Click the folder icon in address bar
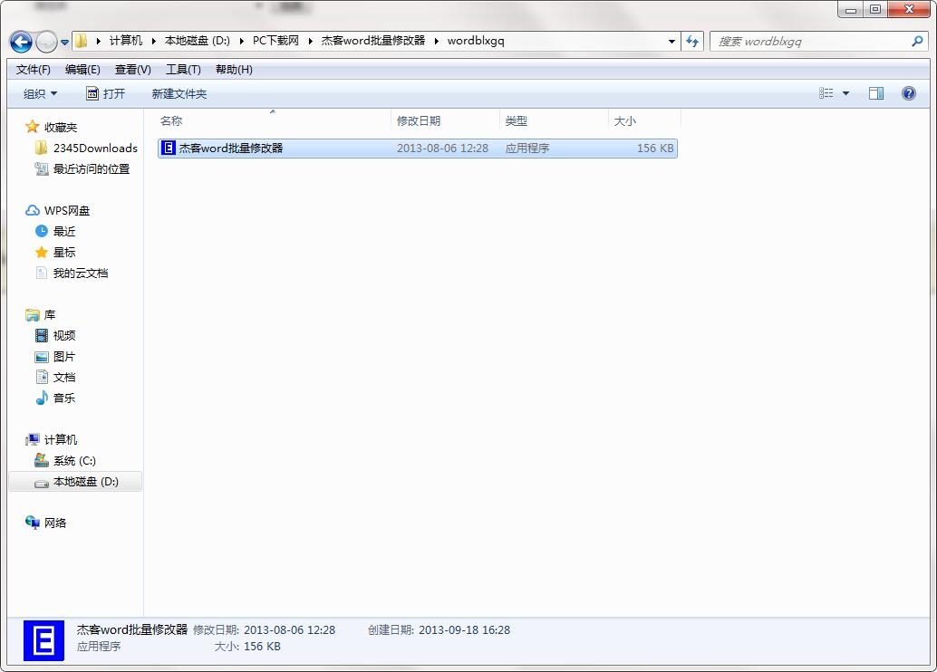This screenshot has height=672, width=937. click(82, 41)
